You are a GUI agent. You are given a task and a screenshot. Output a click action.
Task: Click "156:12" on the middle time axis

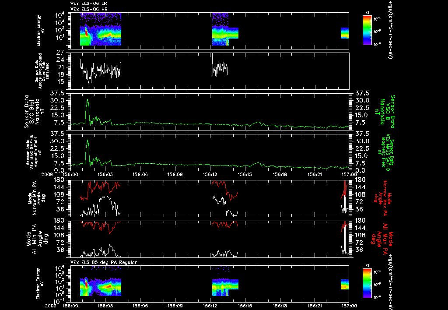(x=210, y=174)
